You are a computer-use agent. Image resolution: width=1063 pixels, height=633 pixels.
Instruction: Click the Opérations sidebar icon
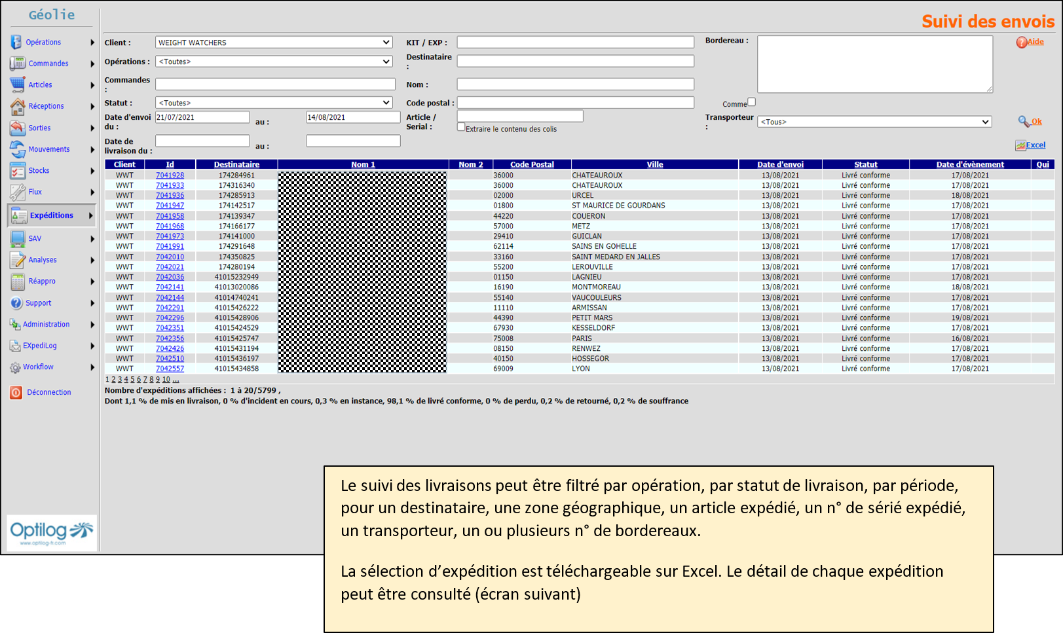[16, 42]
